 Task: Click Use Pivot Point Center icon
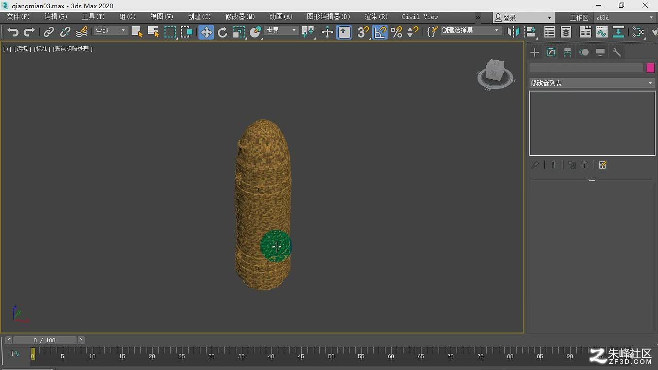point(308,32)
